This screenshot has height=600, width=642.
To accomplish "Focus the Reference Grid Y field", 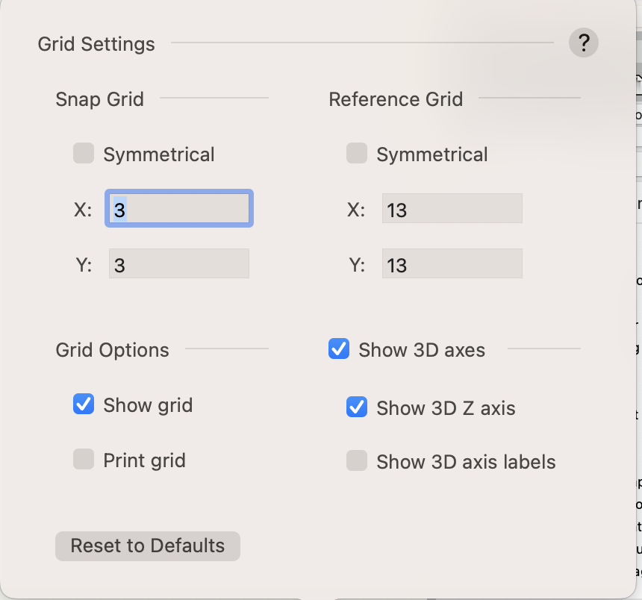I will [x=452, y=264].
